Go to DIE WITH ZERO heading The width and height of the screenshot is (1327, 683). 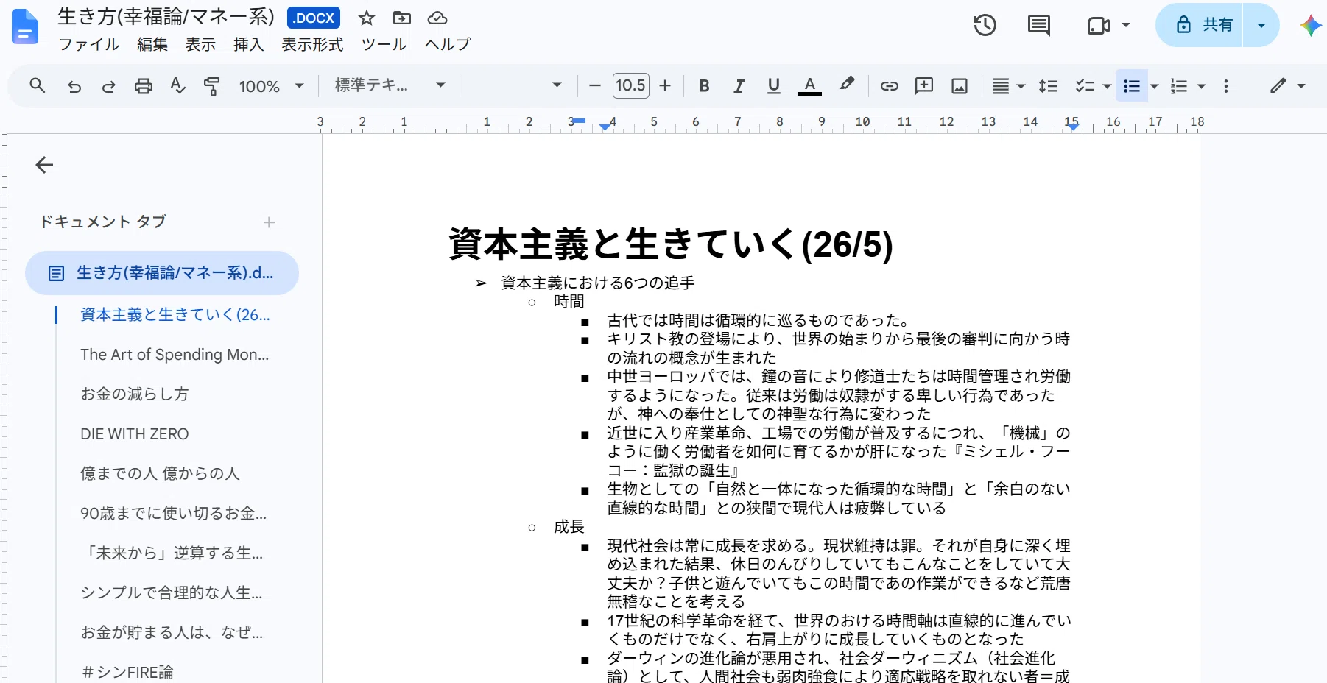coord(135,434)
